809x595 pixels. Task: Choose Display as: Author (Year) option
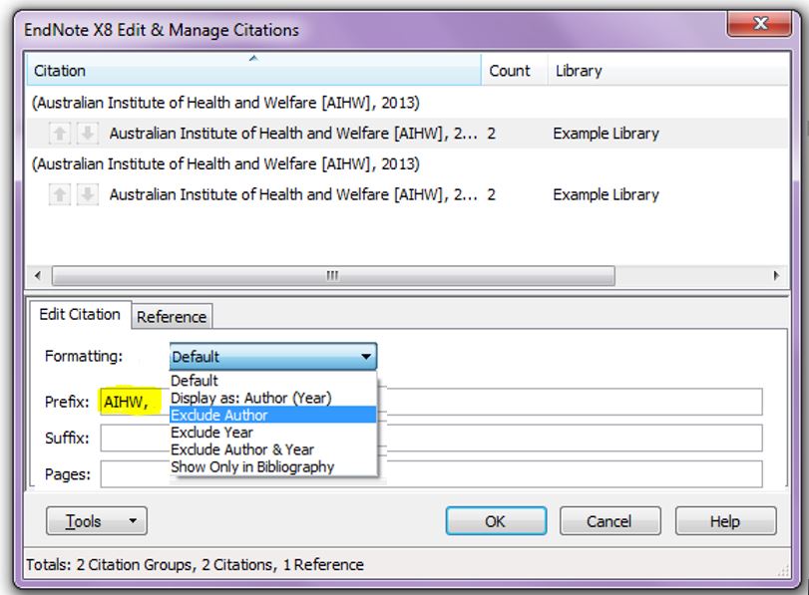(273, 398)
